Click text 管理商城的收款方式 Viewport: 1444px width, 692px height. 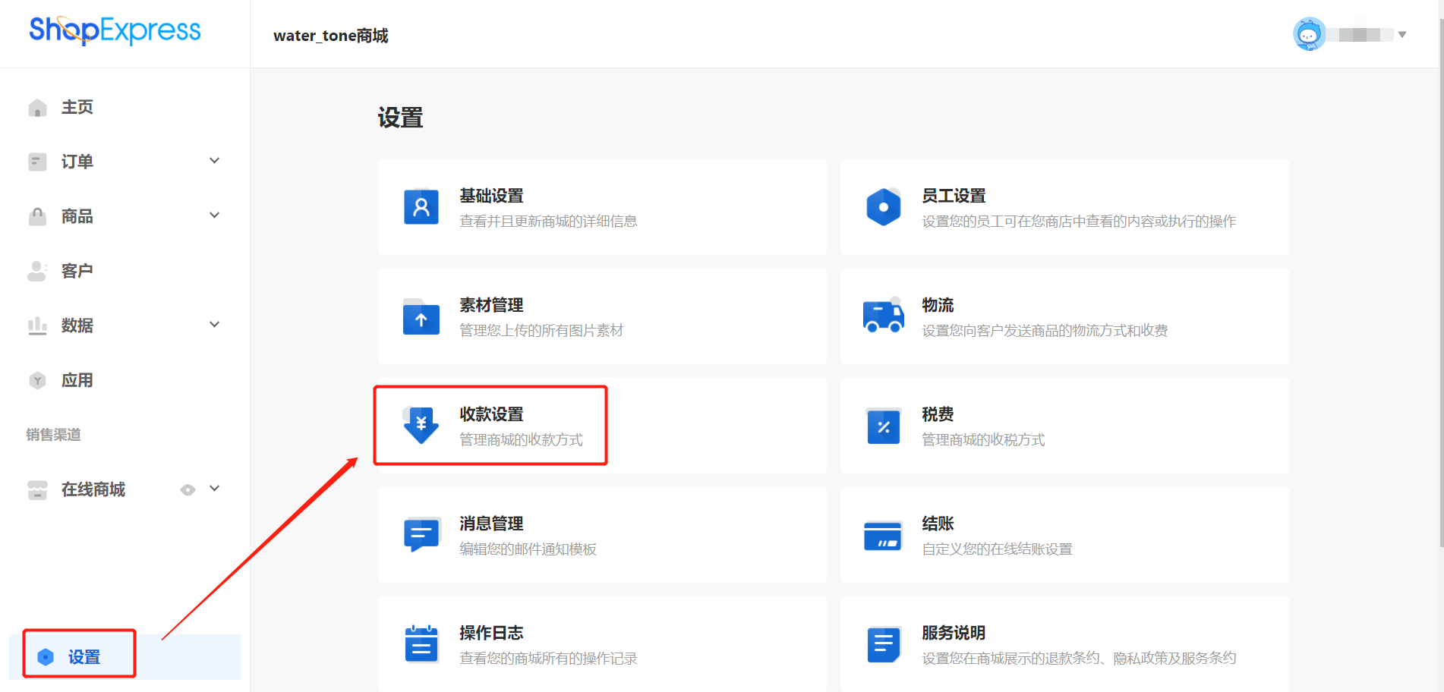click(521, 440)
